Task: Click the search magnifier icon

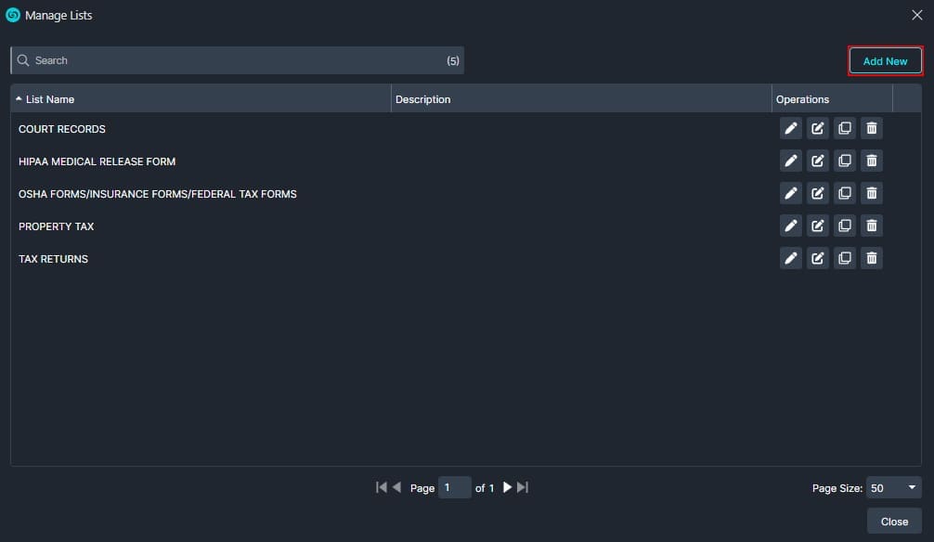Action: click(23, 59)
